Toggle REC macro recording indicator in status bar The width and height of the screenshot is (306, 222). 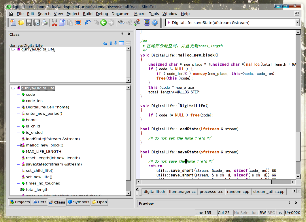click(271, 212)
